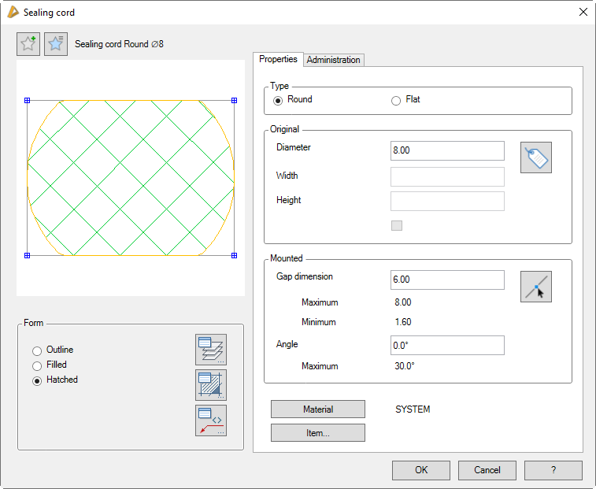Viewport: 596px width, 489px height.
Task: Click the Item... button
Action: 318,433
